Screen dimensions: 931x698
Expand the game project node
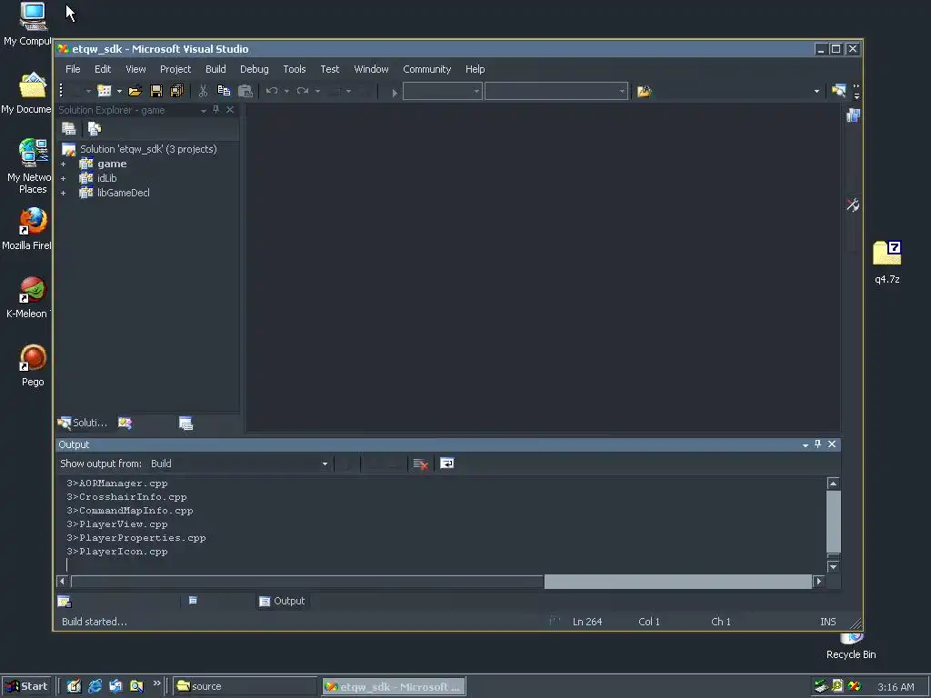(x=63, y=164)
